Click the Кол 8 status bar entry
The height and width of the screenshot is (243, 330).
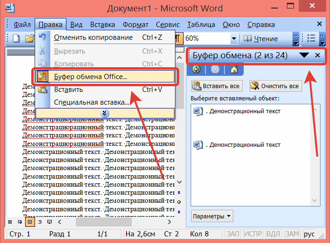[x=199, y=234]
